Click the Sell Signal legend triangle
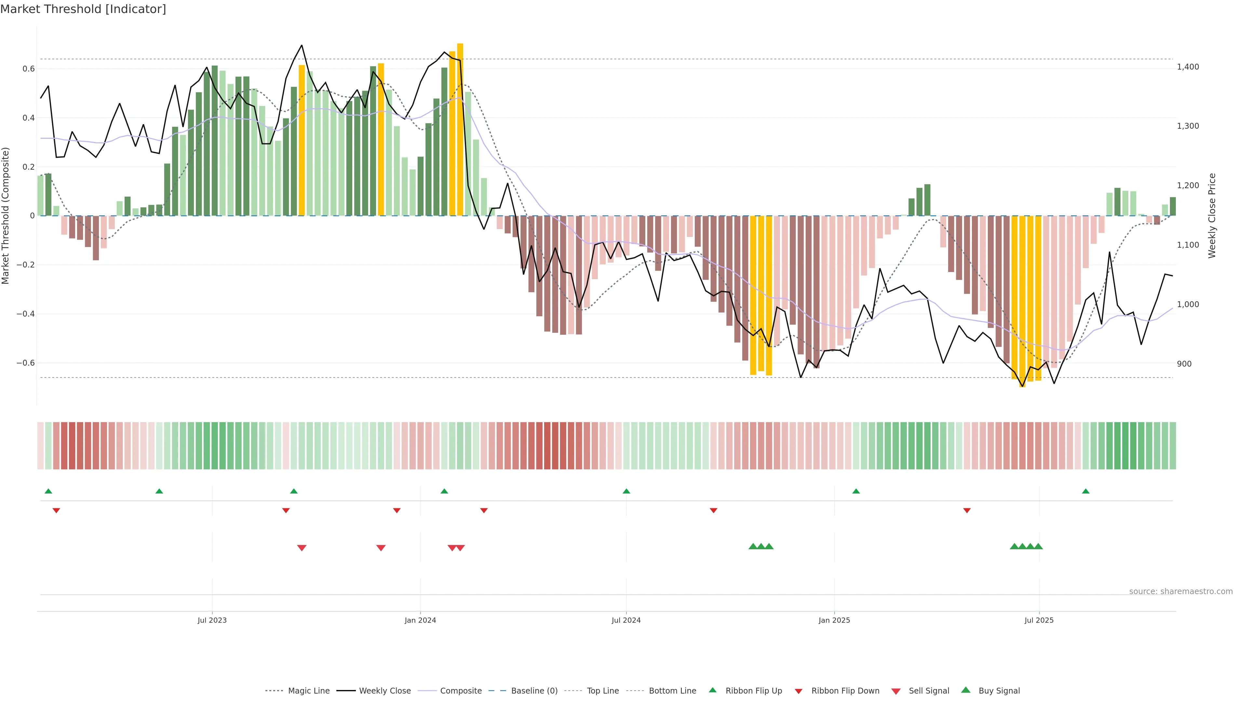This screenshot has width=1249, height=702. pos(896,691)
